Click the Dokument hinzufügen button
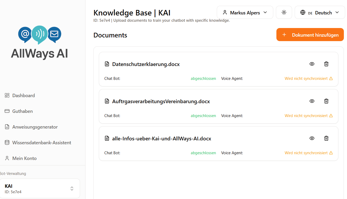 [310, 35]
